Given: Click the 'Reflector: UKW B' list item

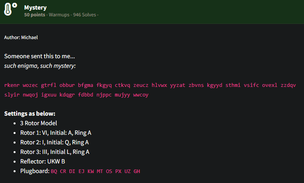Looking at the screenshot, I should 42,161.
